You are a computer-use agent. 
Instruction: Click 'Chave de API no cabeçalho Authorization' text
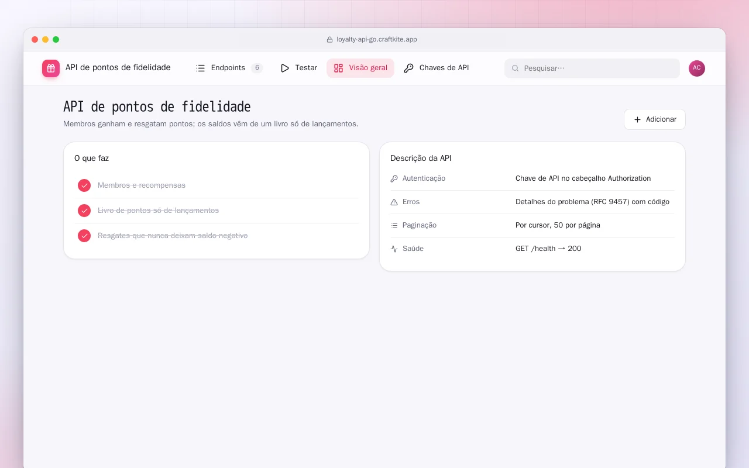[583, 178]
